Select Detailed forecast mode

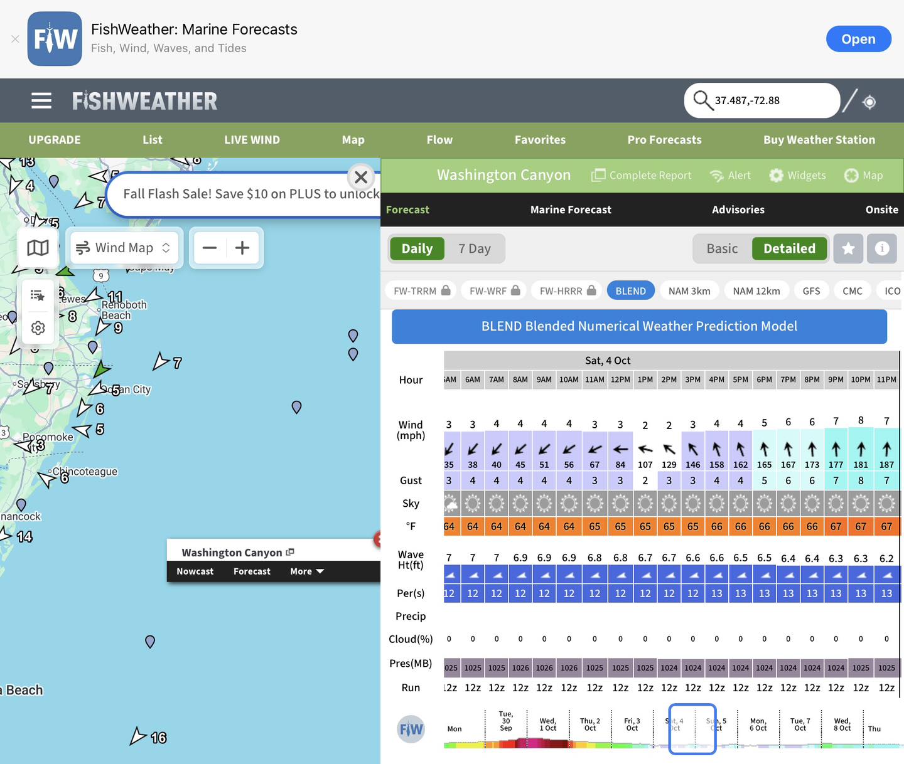[x=790, y=249]
